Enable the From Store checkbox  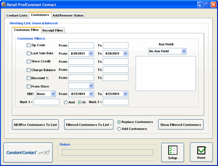tap(29, 86)
